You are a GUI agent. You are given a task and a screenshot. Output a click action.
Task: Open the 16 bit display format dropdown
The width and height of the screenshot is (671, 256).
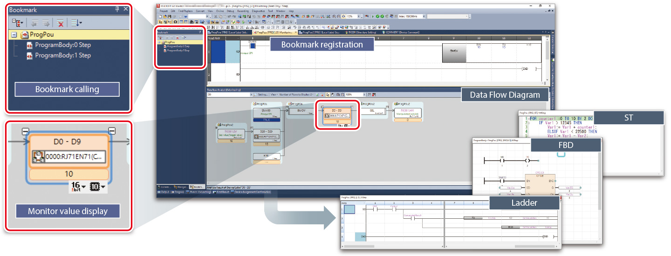77,187
